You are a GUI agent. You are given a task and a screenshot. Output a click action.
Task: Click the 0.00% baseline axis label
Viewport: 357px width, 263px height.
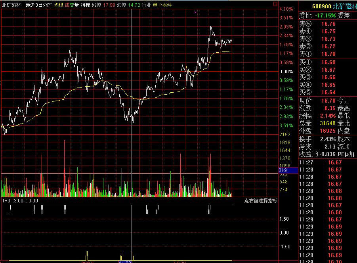286,72
